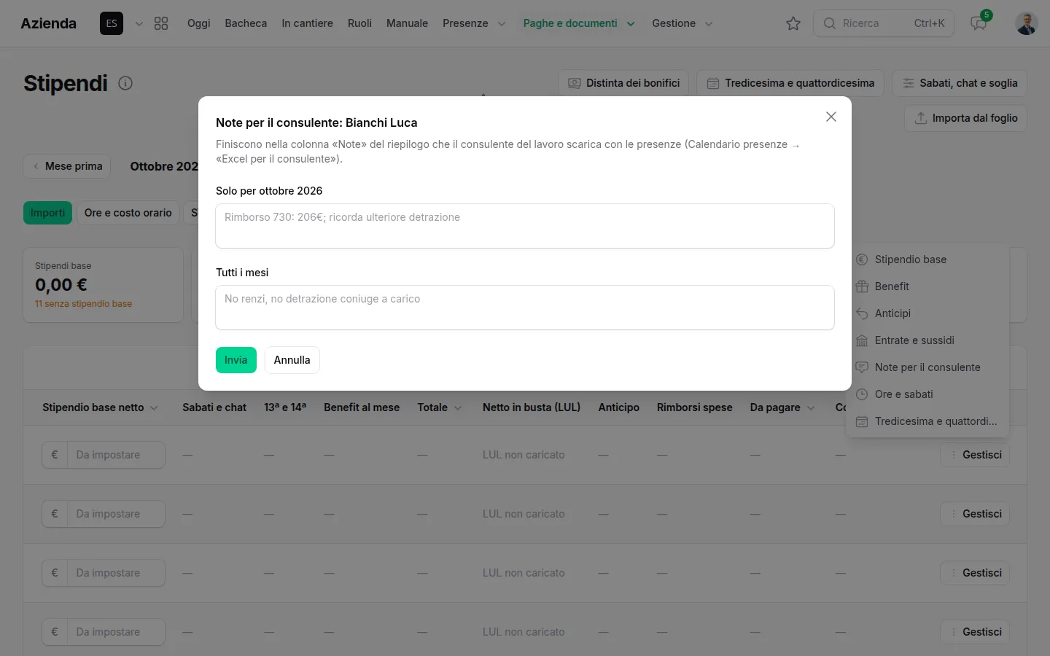Select Stipendio base from context menu
Viewport: 1050px width, 656px height.
(x=927, y=259)
